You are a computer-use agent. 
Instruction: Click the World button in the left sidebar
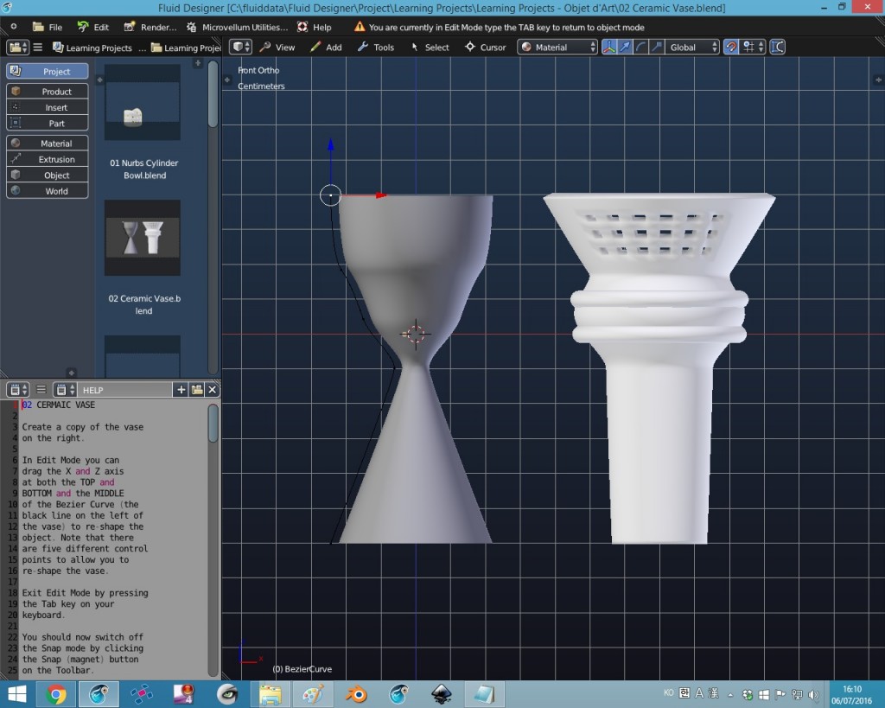click(47, 190)
